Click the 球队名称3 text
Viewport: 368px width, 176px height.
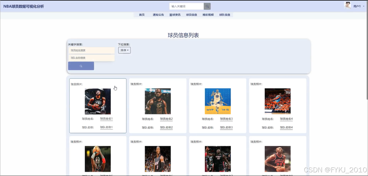[226, 127]
